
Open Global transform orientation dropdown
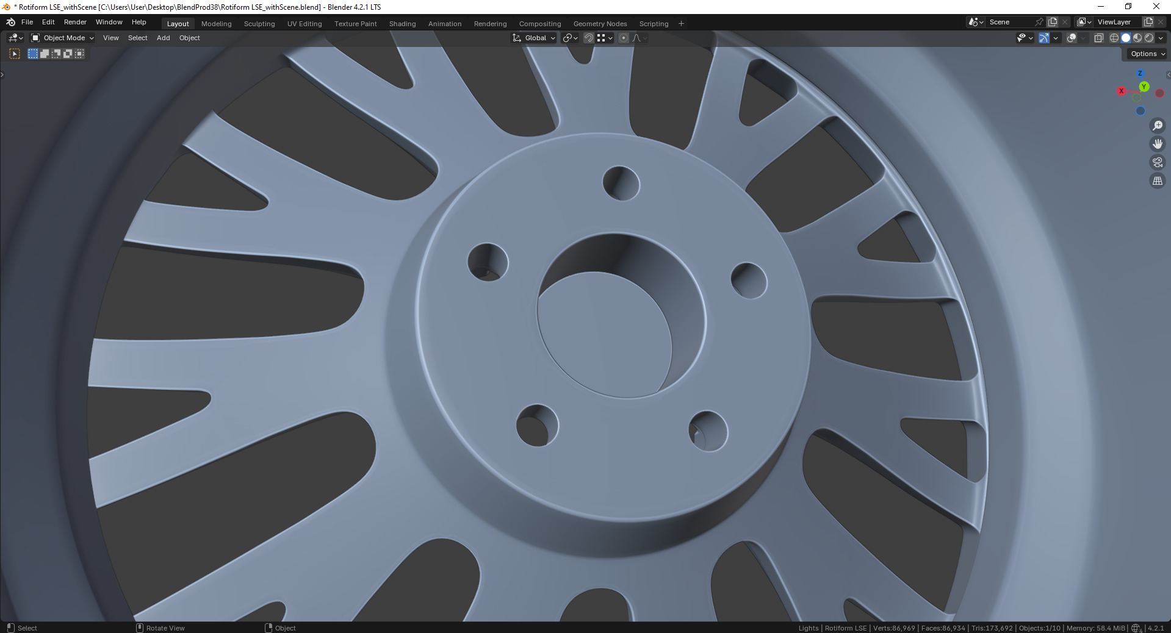(x=534, y=38)
